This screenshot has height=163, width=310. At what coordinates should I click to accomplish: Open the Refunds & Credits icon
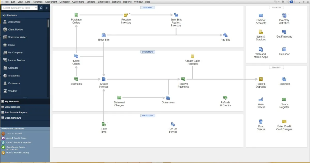click(x=225, y=97)
